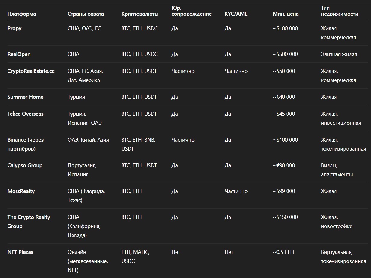
Task: Select the Propy platform name
Action: 14,28
